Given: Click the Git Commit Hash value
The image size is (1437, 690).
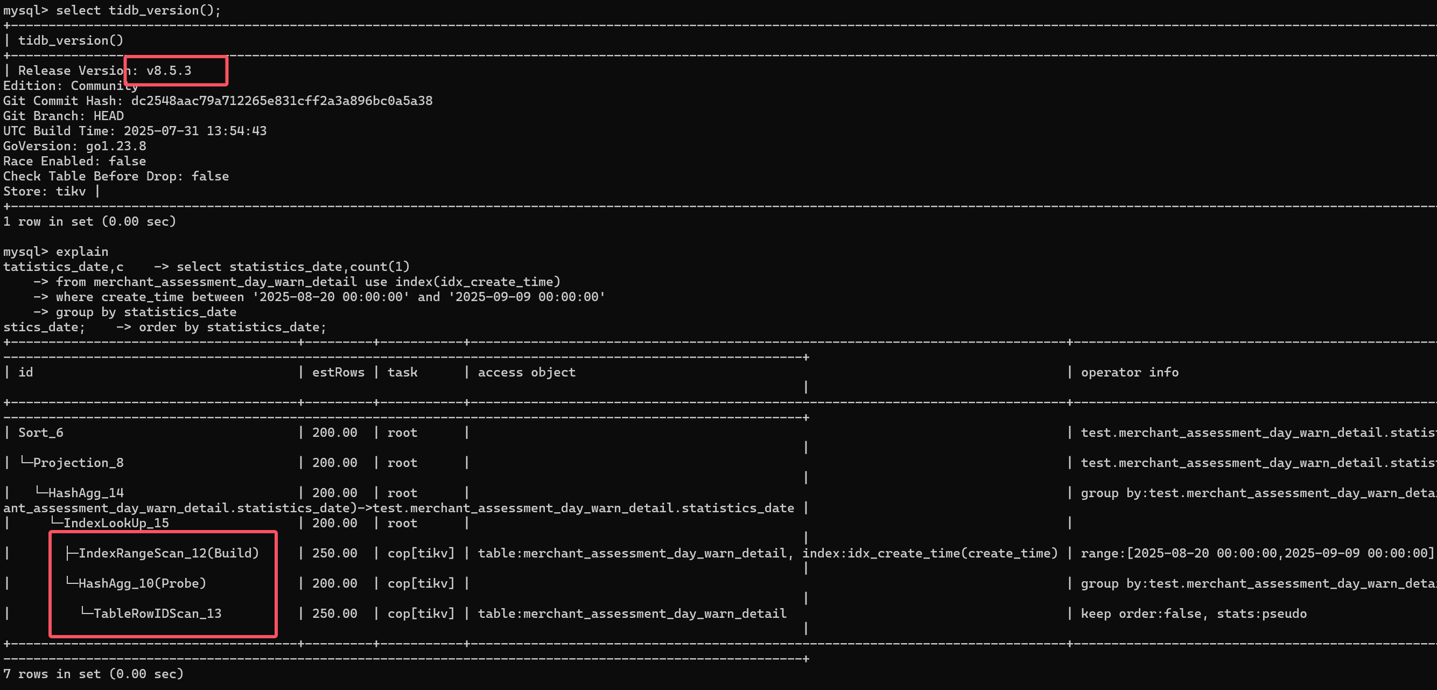Looking at the screenshot, I should tap(282, 101).
